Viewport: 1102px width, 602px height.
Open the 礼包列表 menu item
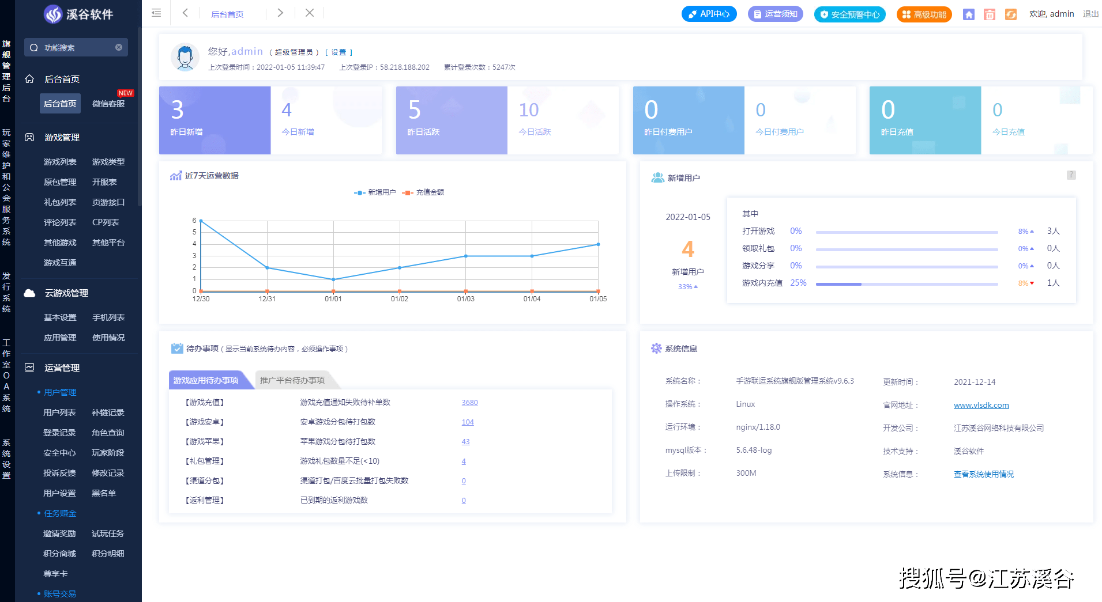(60, 202)
